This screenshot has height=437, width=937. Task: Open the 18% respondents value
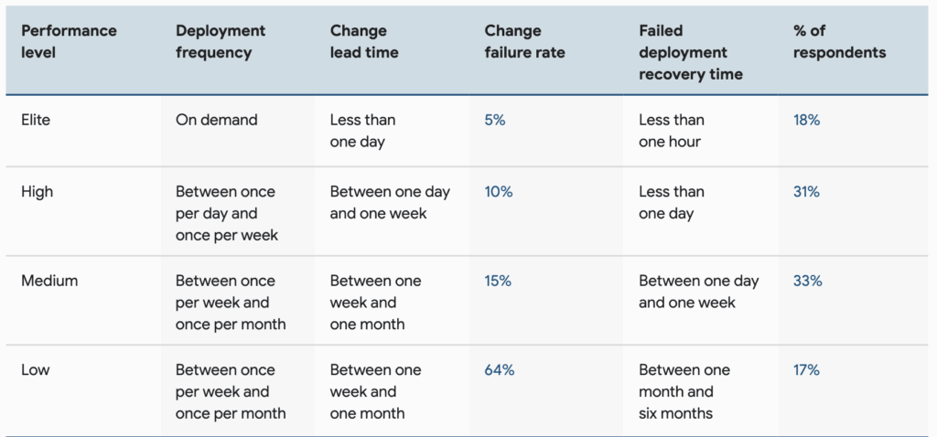(x=807, y=120)
